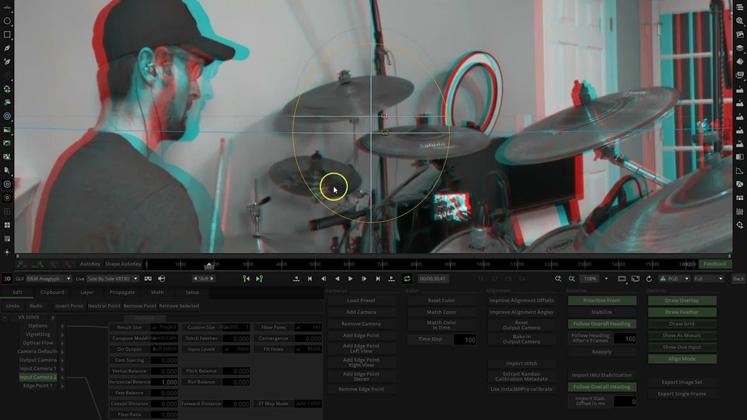The height and width of the screenshot is (420, 747).
Task: Open the Side By Side VR180 dropdown
Action: pyautogui.click(x=111, y=278)
